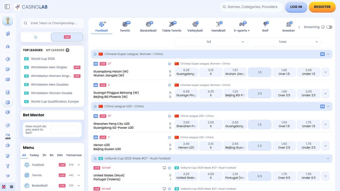The width and height of the screenshot is (340, 191).
Task: Toggle the Streaming switch on
Action: [x=329, y=27]
